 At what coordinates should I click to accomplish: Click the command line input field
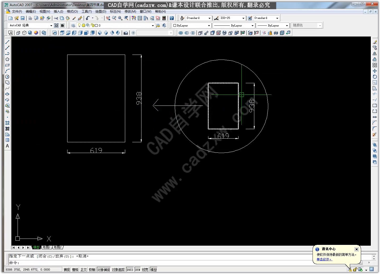[x=184, y=263]
